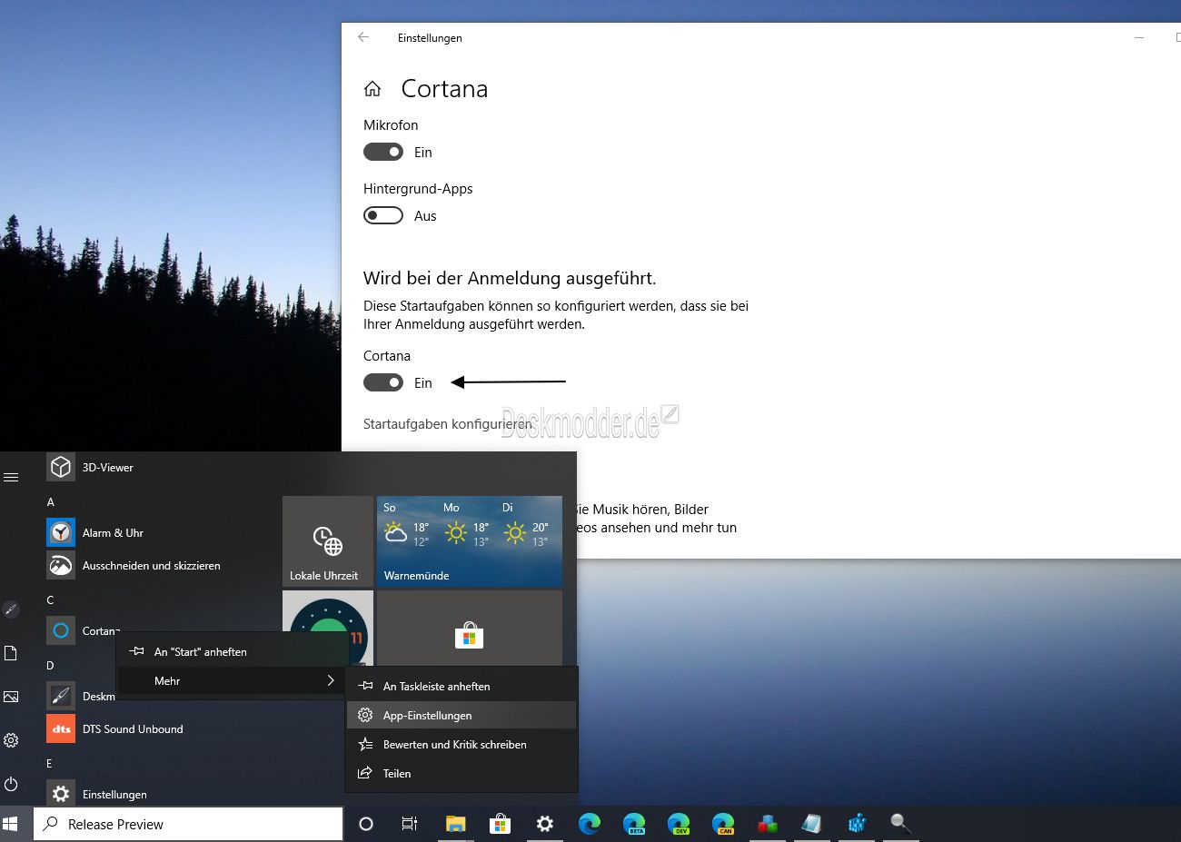Open the Warnemünde weather tile
The height and width of the screenshot is (842, 1181).
(x=470, y=541)
